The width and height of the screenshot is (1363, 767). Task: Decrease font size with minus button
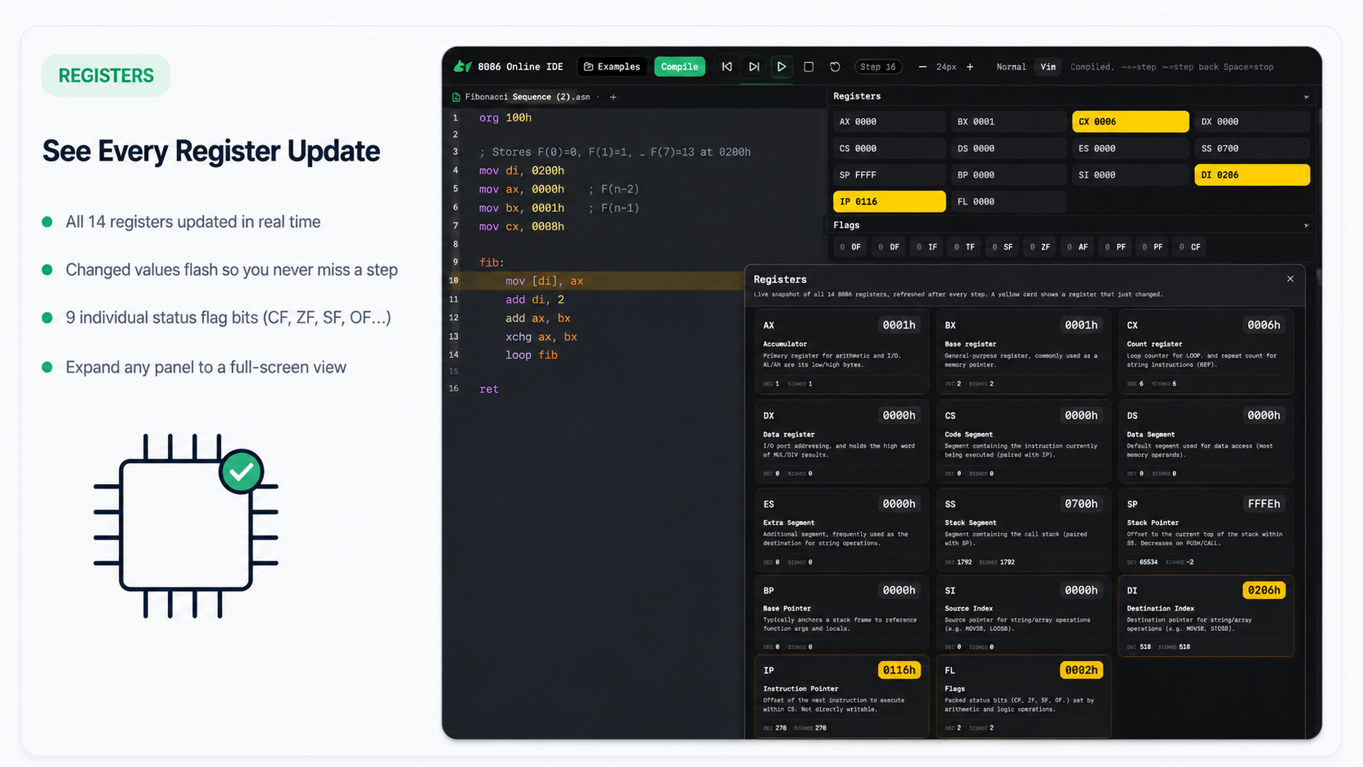[922, 67]
